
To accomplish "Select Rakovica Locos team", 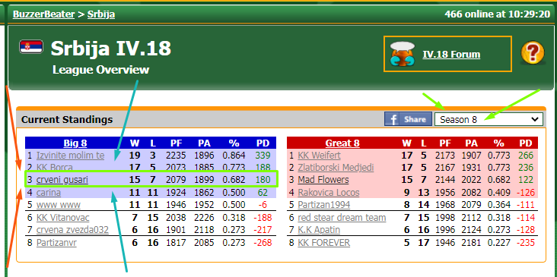I will point(329,193).
